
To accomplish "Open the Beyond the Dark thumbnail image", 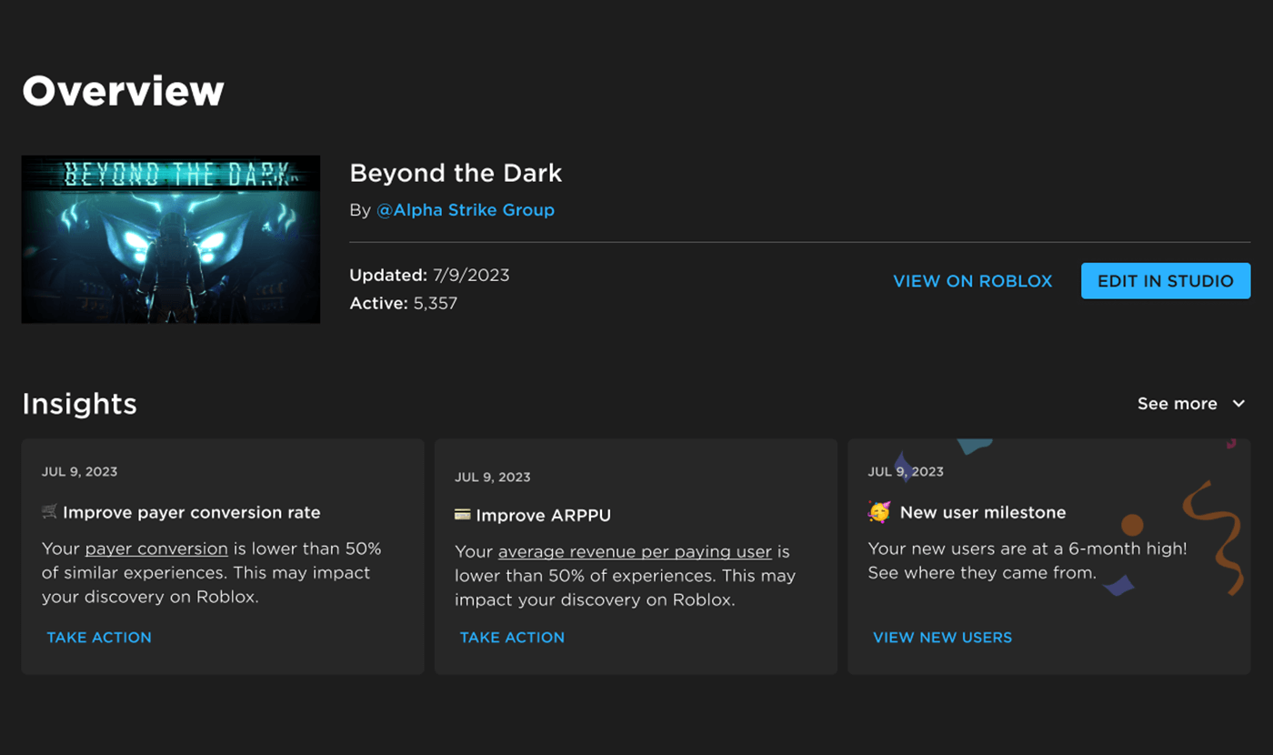I will pos(171,239).
